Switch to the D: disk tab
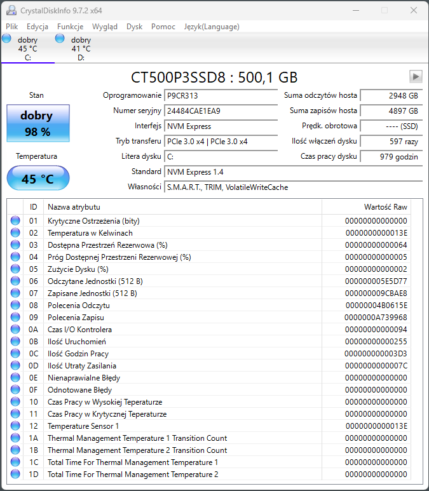429x491 pixels. 81,48
